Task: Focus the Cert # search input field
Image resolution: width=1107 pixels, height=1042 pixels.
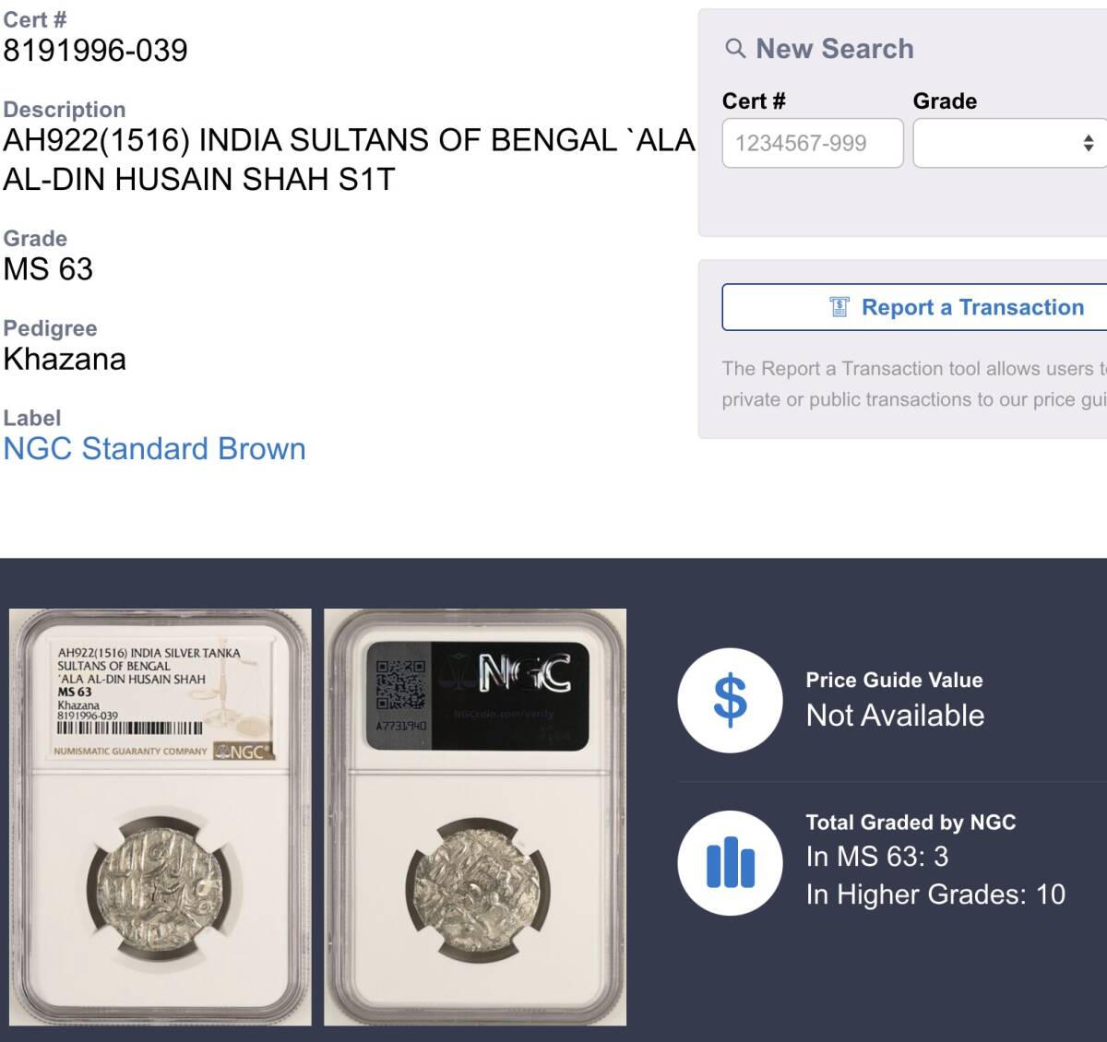Action: tap(812, 143)
